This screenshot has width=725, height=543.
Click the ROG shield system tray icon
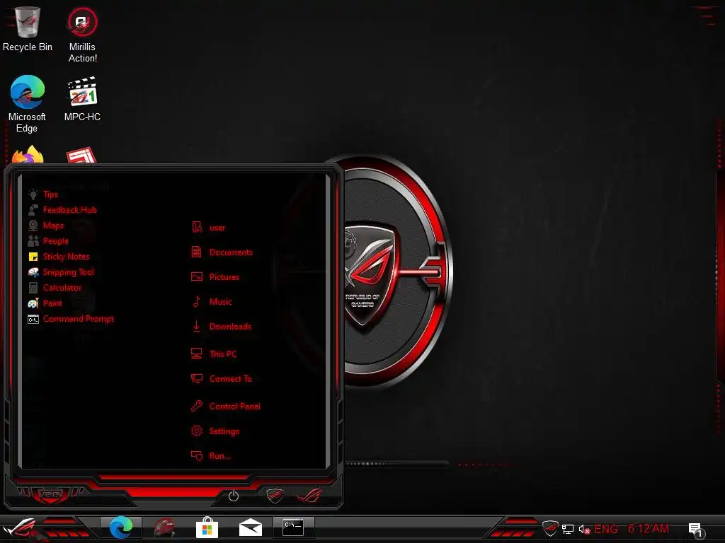550,528
